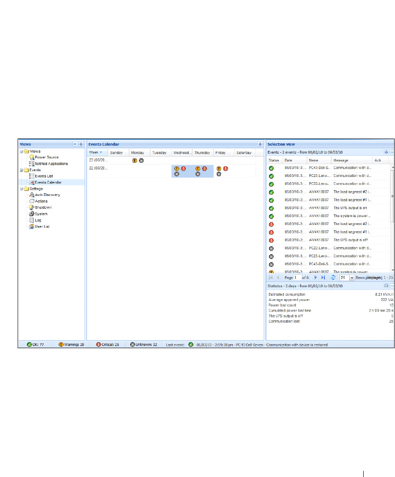This screenshot has height=477, width=395.
Task: Click the page number input field
Action: click(297, 278)
